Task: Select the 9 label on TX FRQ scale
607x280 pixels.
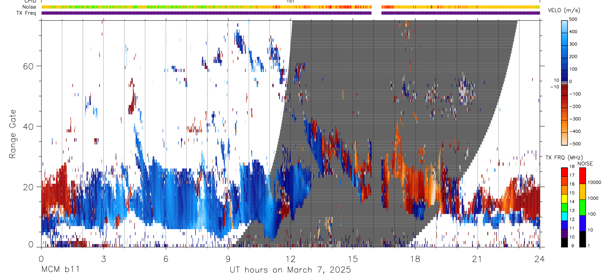Action: (572, 246)
